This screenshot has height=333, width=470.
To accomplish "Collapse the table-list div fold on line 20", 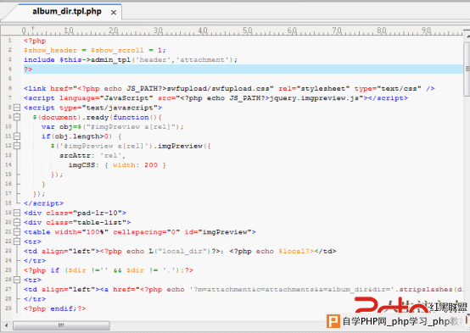I will pos(17,223).
